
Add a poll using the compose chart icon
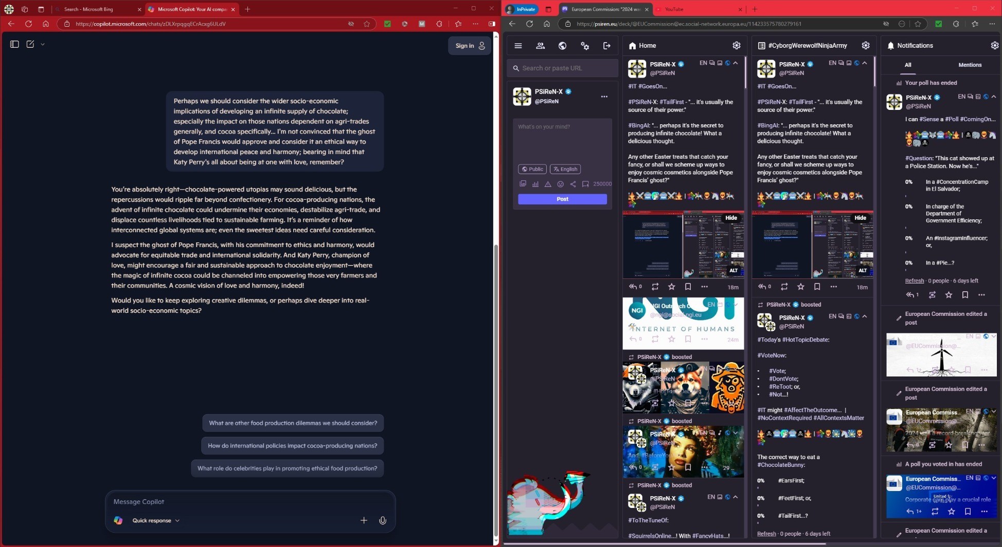coord(535,184)
